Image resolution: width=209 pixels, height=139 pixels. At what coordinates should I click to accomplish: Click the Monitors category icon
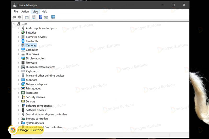[23, 80]
